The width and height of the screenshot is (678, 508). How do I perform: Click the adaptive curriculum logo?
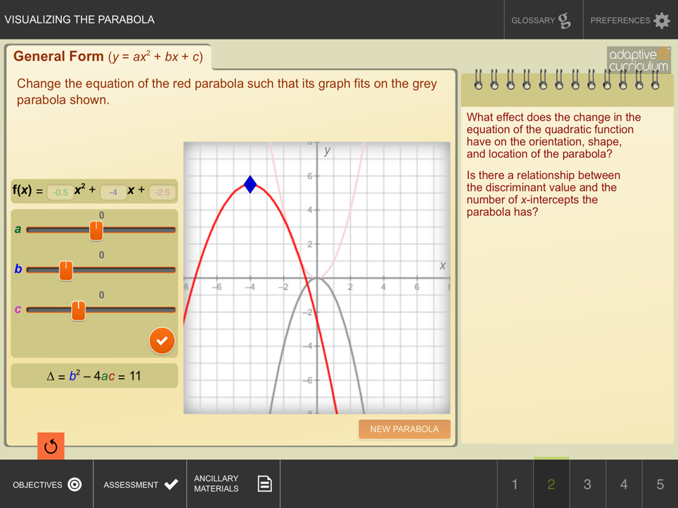click(x=639, y=60)
